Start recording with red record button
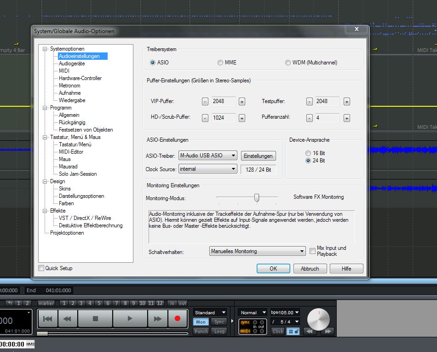This screenshot has height=352, width=437. coord(178,318)
